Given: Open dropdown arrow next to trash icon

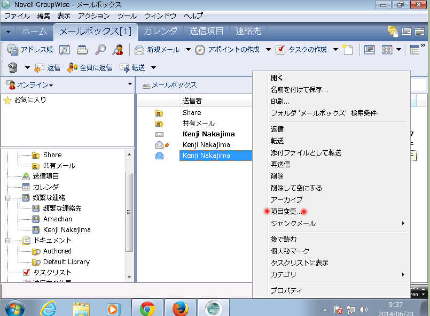Looking at the screenshot, I should point(27,67).
